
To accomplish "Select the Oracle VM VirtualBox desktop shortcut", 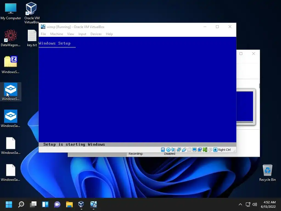I will click(x=31, y=13).
